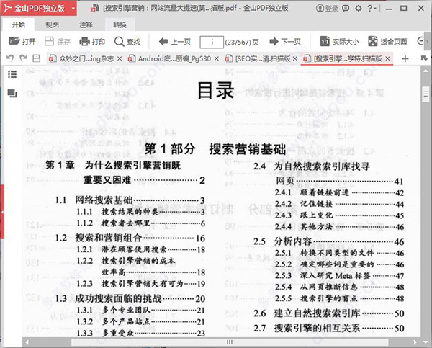Switch to the 注释 (Annotate) ribbon tab
The image size is (432, 348).
(x=86, y=24)
